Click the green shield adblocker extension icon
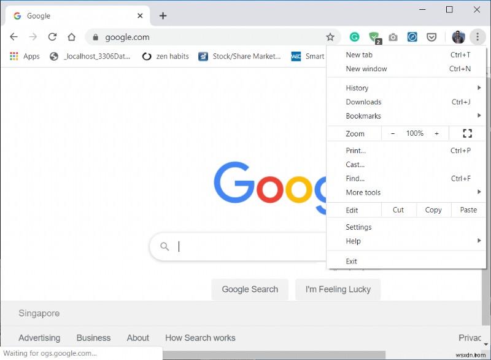Image resolution: width=491 pixels, height=360 pixels. [373, 37]
